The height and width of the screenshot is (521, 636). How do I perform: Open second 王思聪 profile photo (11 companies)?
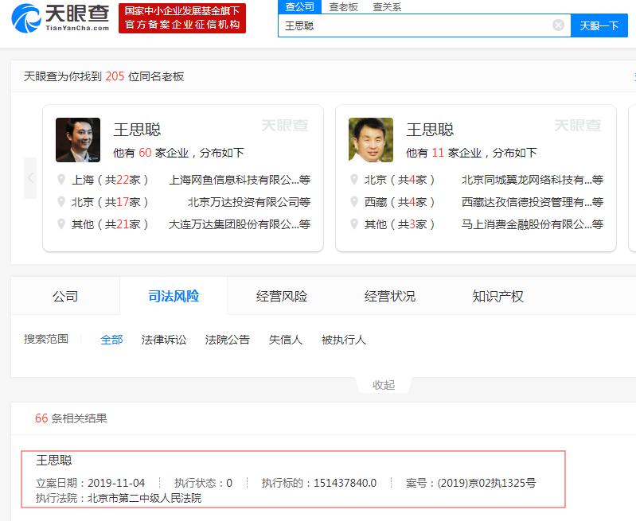(371, 140)
